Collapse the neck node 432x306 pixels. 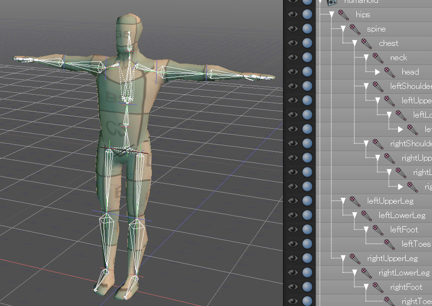click(x=366, y=57)
